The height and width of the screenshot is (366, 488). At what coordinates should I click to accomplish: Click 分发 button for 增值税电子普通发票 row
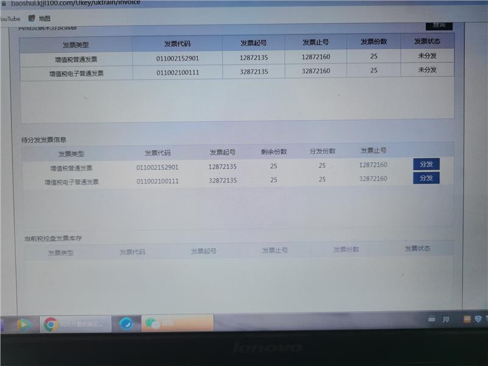pyautogui.click(x=426, y=178)
